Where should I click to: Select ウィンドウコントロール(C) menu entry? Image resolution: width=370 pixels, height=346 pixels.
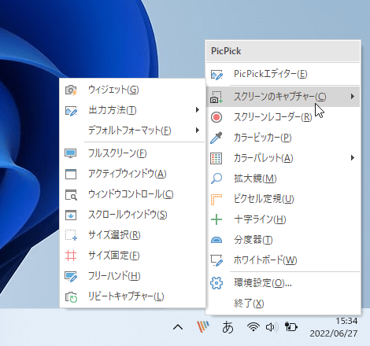pos(132,194)
